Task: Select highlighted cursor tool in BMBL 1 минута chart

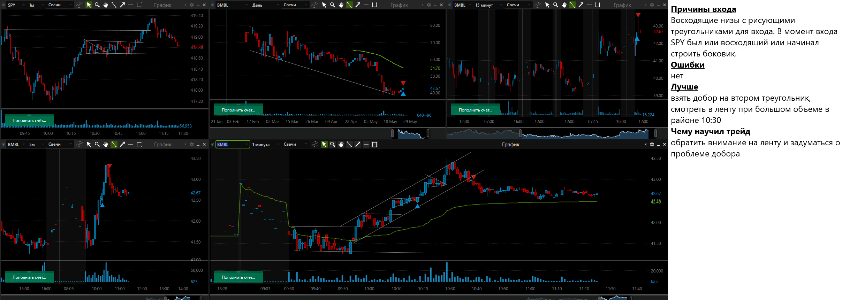Action: [324, 144]
